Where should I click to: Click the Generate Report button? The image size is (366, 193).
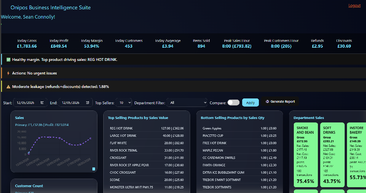(x=280, y=102)
